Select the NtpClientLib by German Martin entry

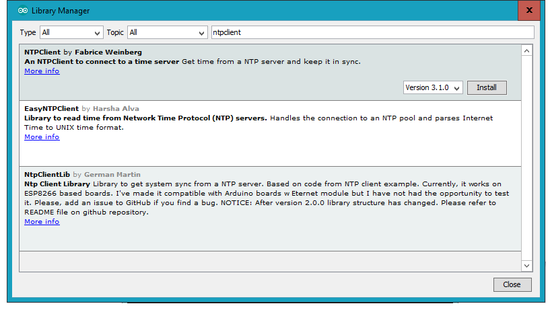pos(270,209)
